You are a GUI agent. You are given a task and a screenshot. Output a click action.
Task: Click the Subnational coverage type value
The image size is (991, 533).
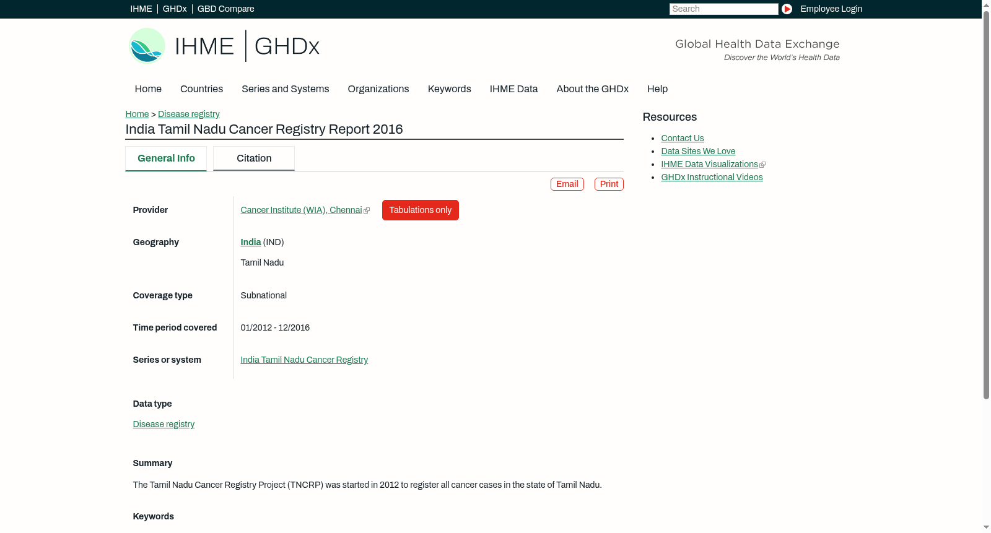pos(264,296)
